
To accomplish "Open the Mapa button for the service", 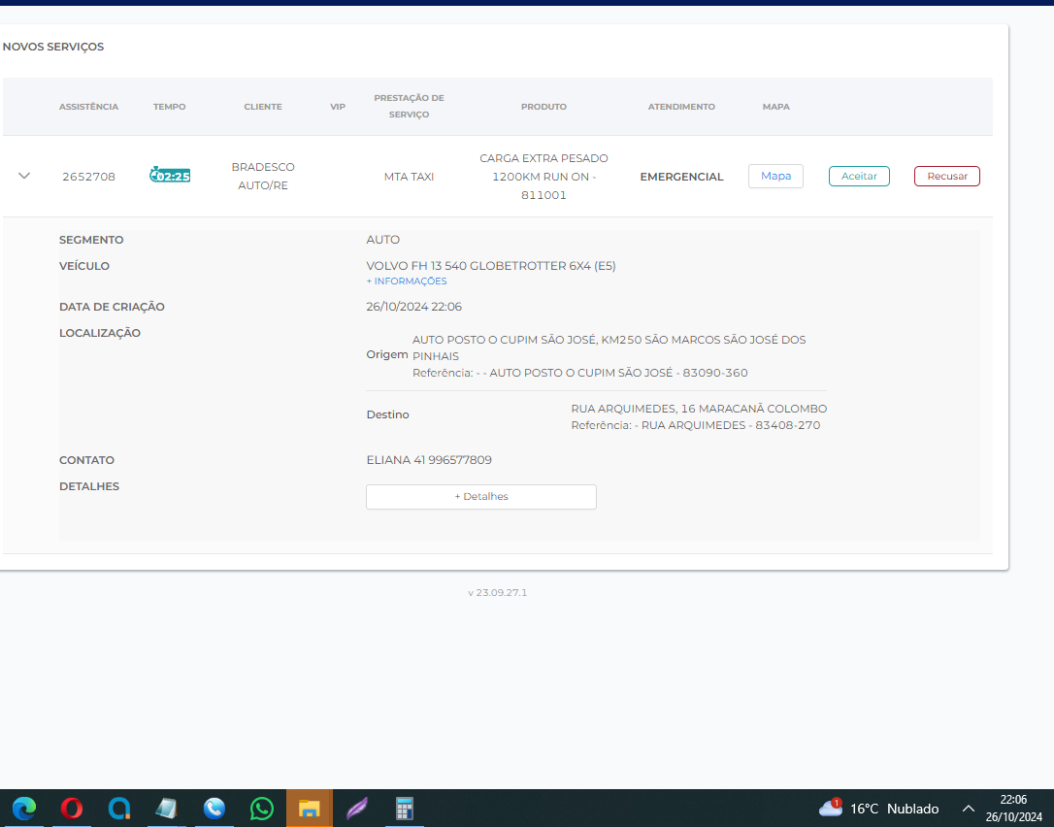I will click(775, 176).
